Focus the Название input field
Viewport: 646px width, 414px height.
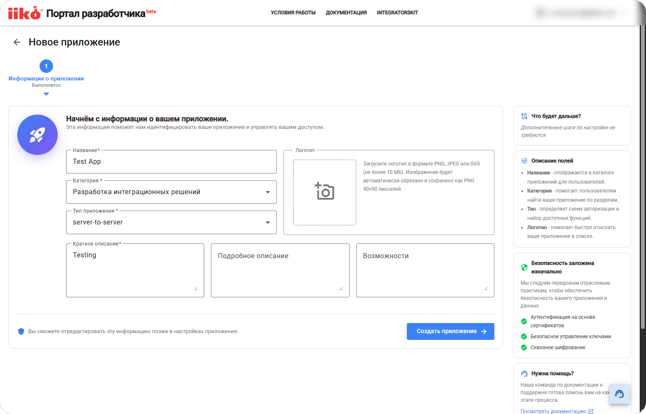[x=171, y=162]
